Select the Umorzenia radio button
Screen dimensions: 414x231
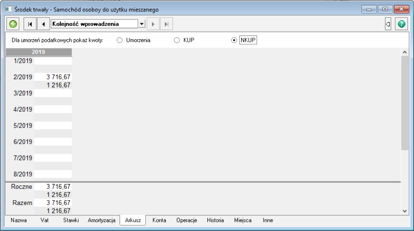point(120,40)
